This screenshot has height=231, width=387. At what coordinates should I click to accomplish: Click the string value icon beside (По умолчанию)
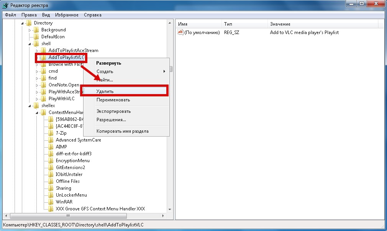click(x=180, y=33)
